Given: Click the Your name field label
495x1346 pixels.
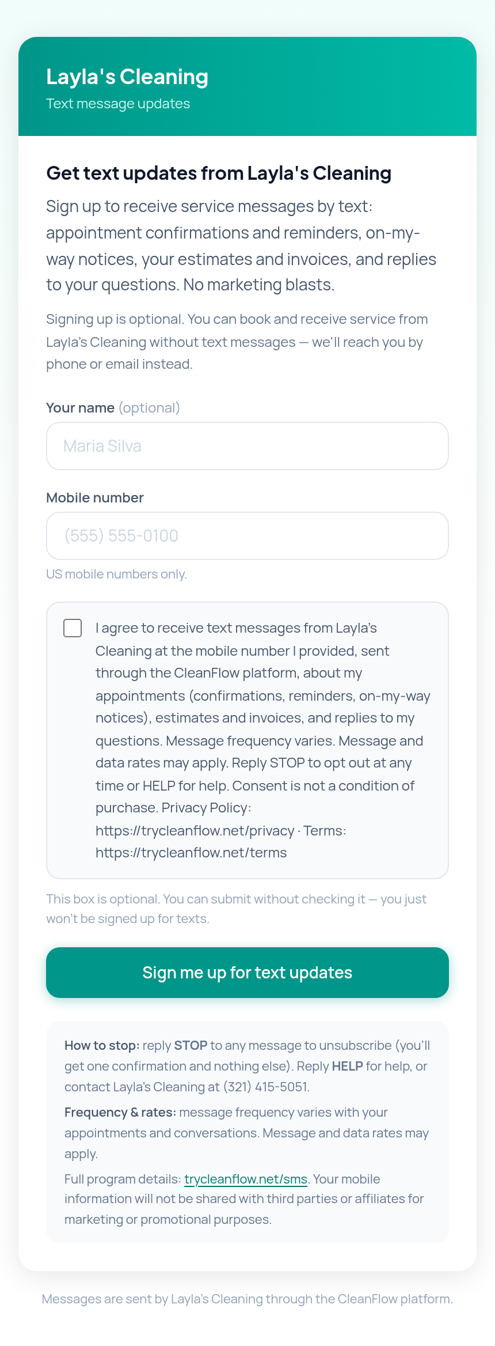Looking at the screenshot, I should (x=80, y=408).
